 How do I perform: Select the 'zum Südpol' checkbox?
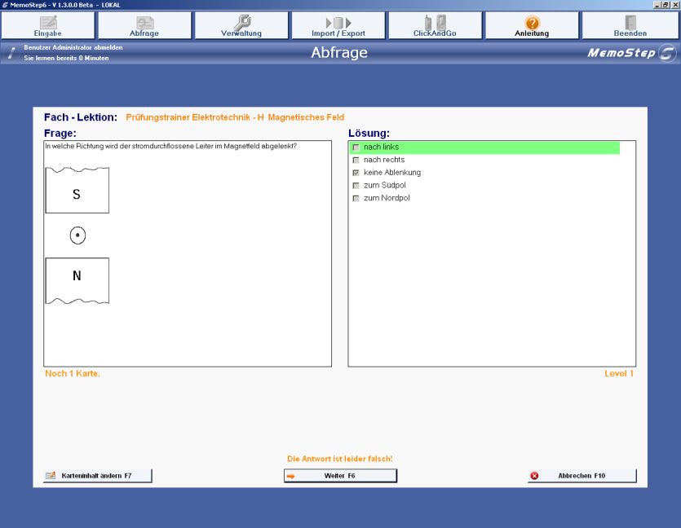[x=356, y=186]
